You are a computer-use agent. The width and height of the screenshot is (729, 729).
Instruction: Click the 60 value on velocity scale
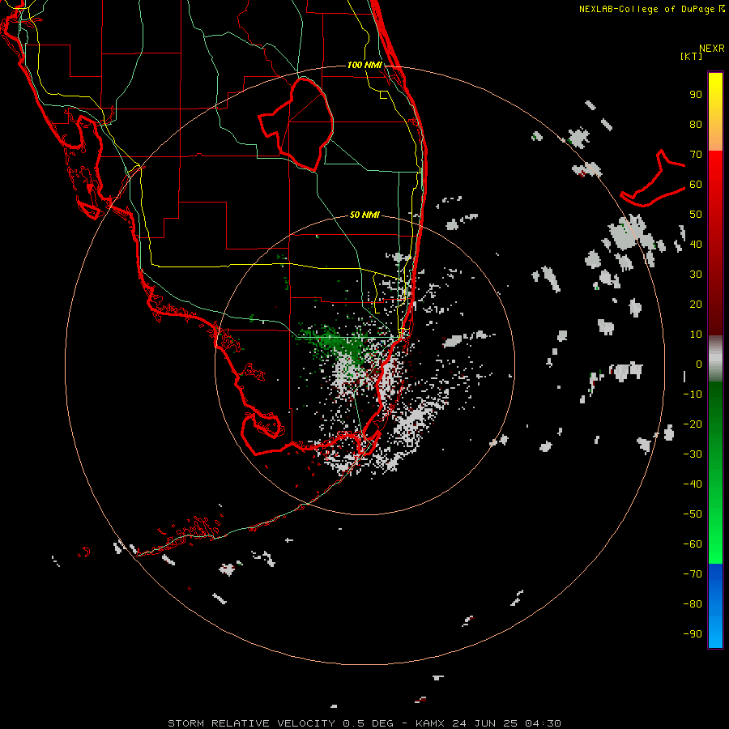[x=696, y=184]
